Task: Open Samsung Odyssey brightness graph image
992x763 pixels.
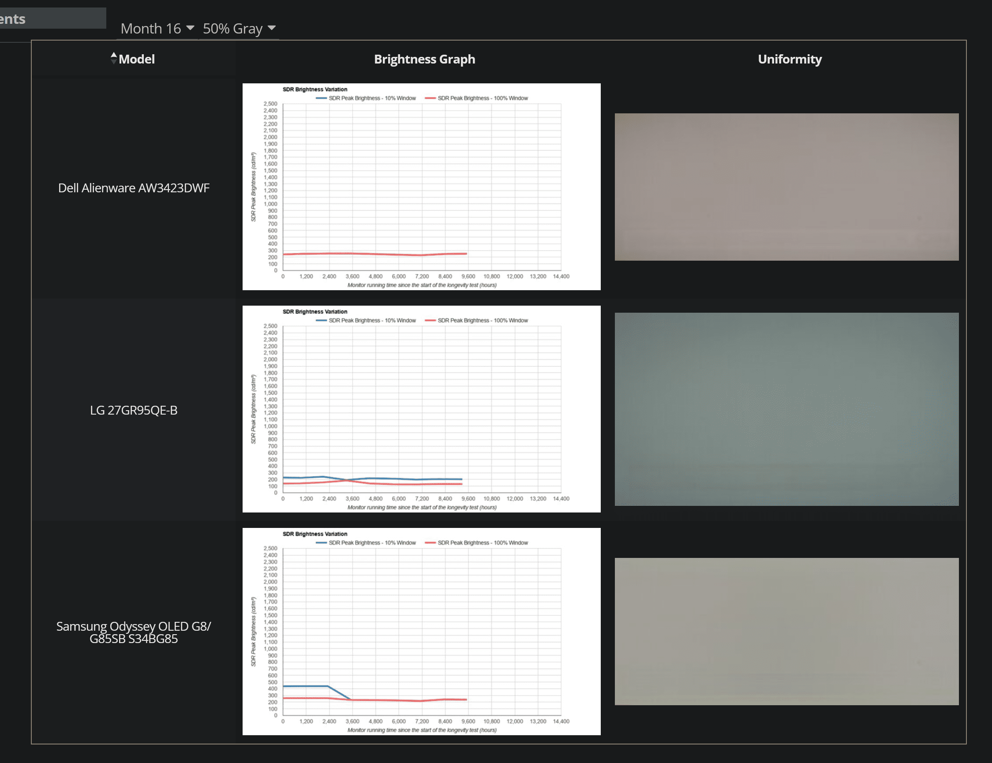Action: click(x=421, y=631)
